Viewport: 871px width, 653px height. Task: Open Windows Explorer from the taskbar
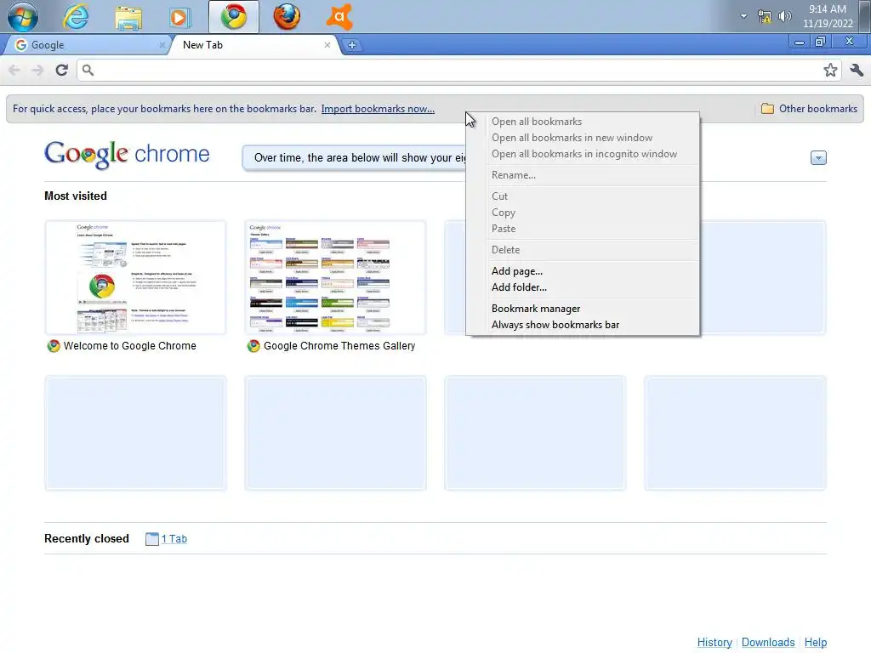128,17
